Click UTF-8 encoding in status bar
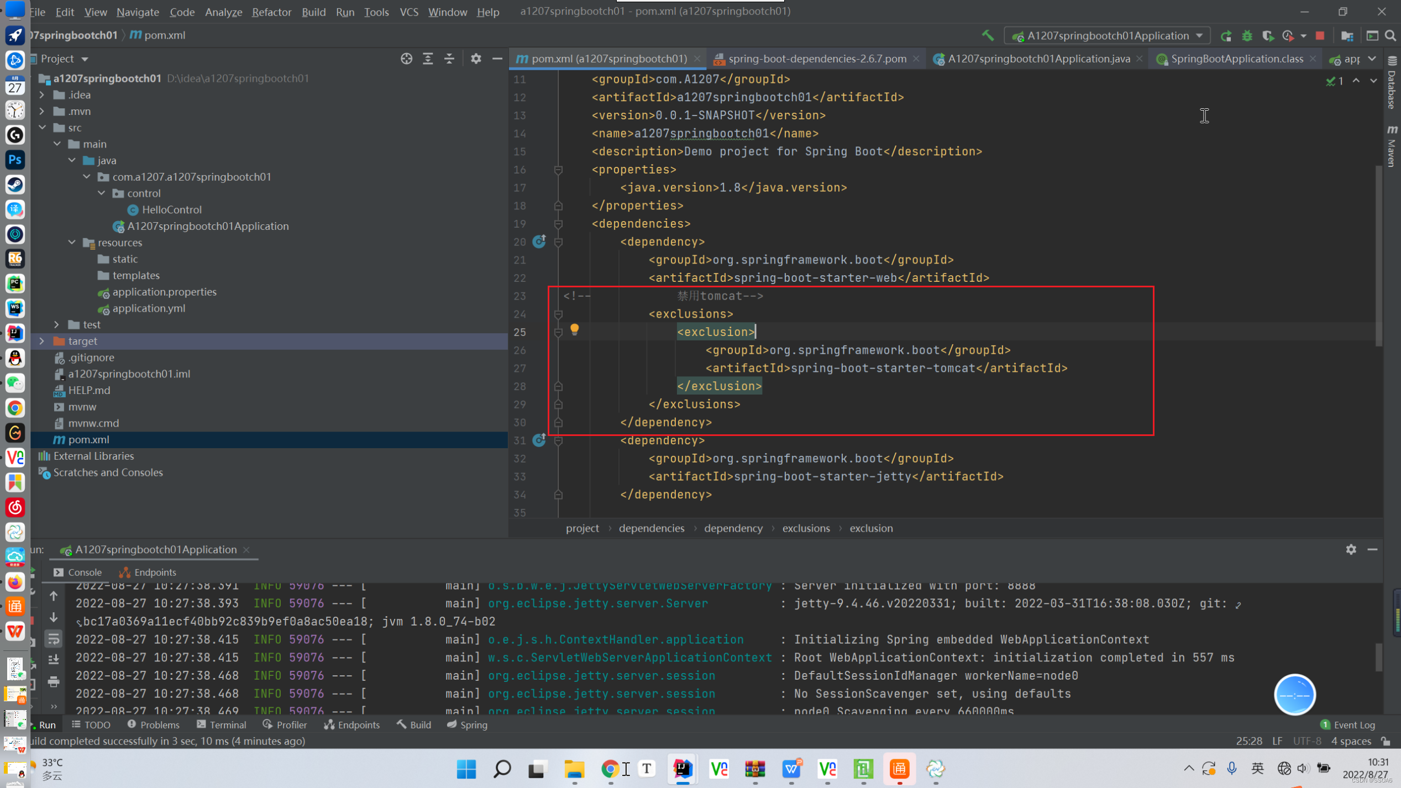This screenshot has width=1401, height=788. click(x=1306, y=741)
